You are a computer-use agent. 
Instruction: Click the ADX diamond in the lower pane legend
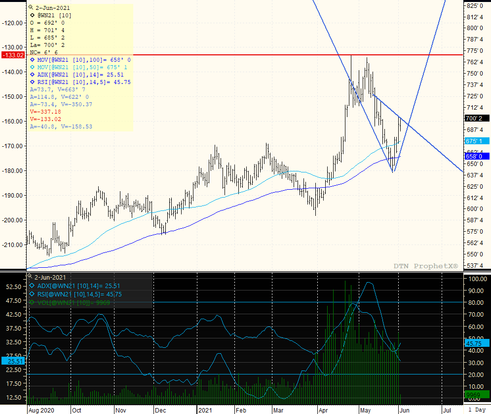(x=32, y=286)
